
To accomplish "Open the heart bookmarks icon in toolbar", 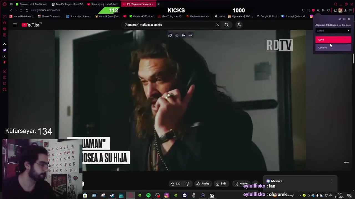I will (x=328, y=10).
